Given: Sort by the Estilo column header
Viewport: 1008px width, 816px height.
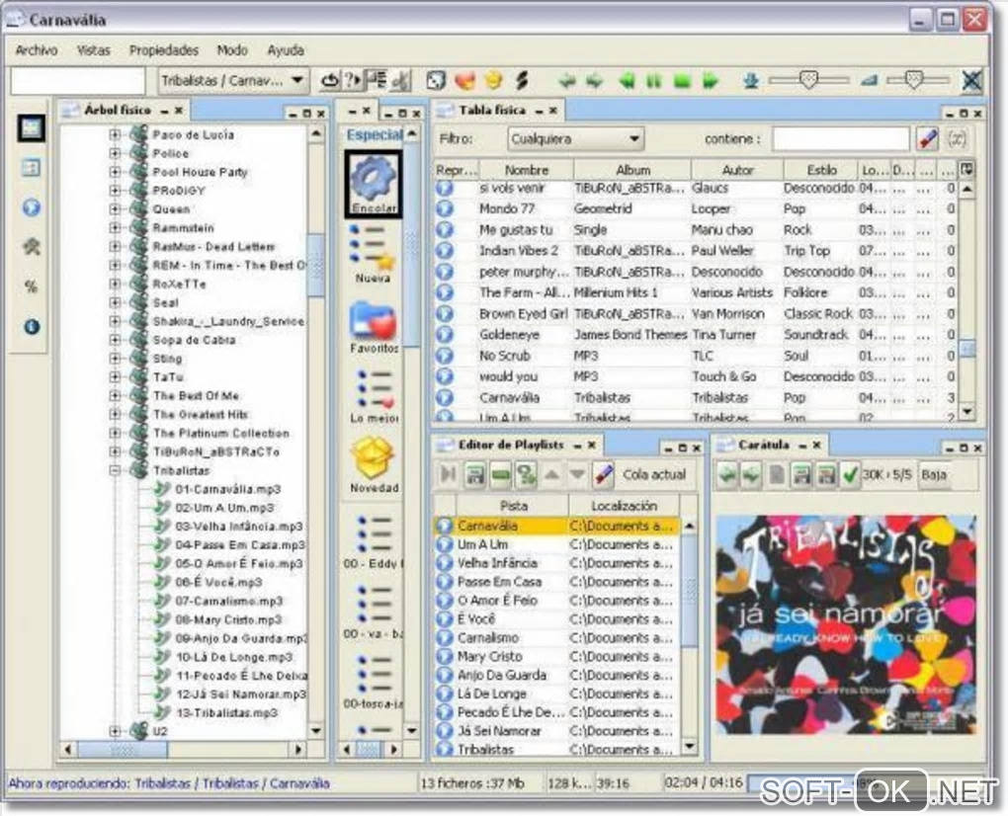Looking at the screenshot, I should 821,170.
